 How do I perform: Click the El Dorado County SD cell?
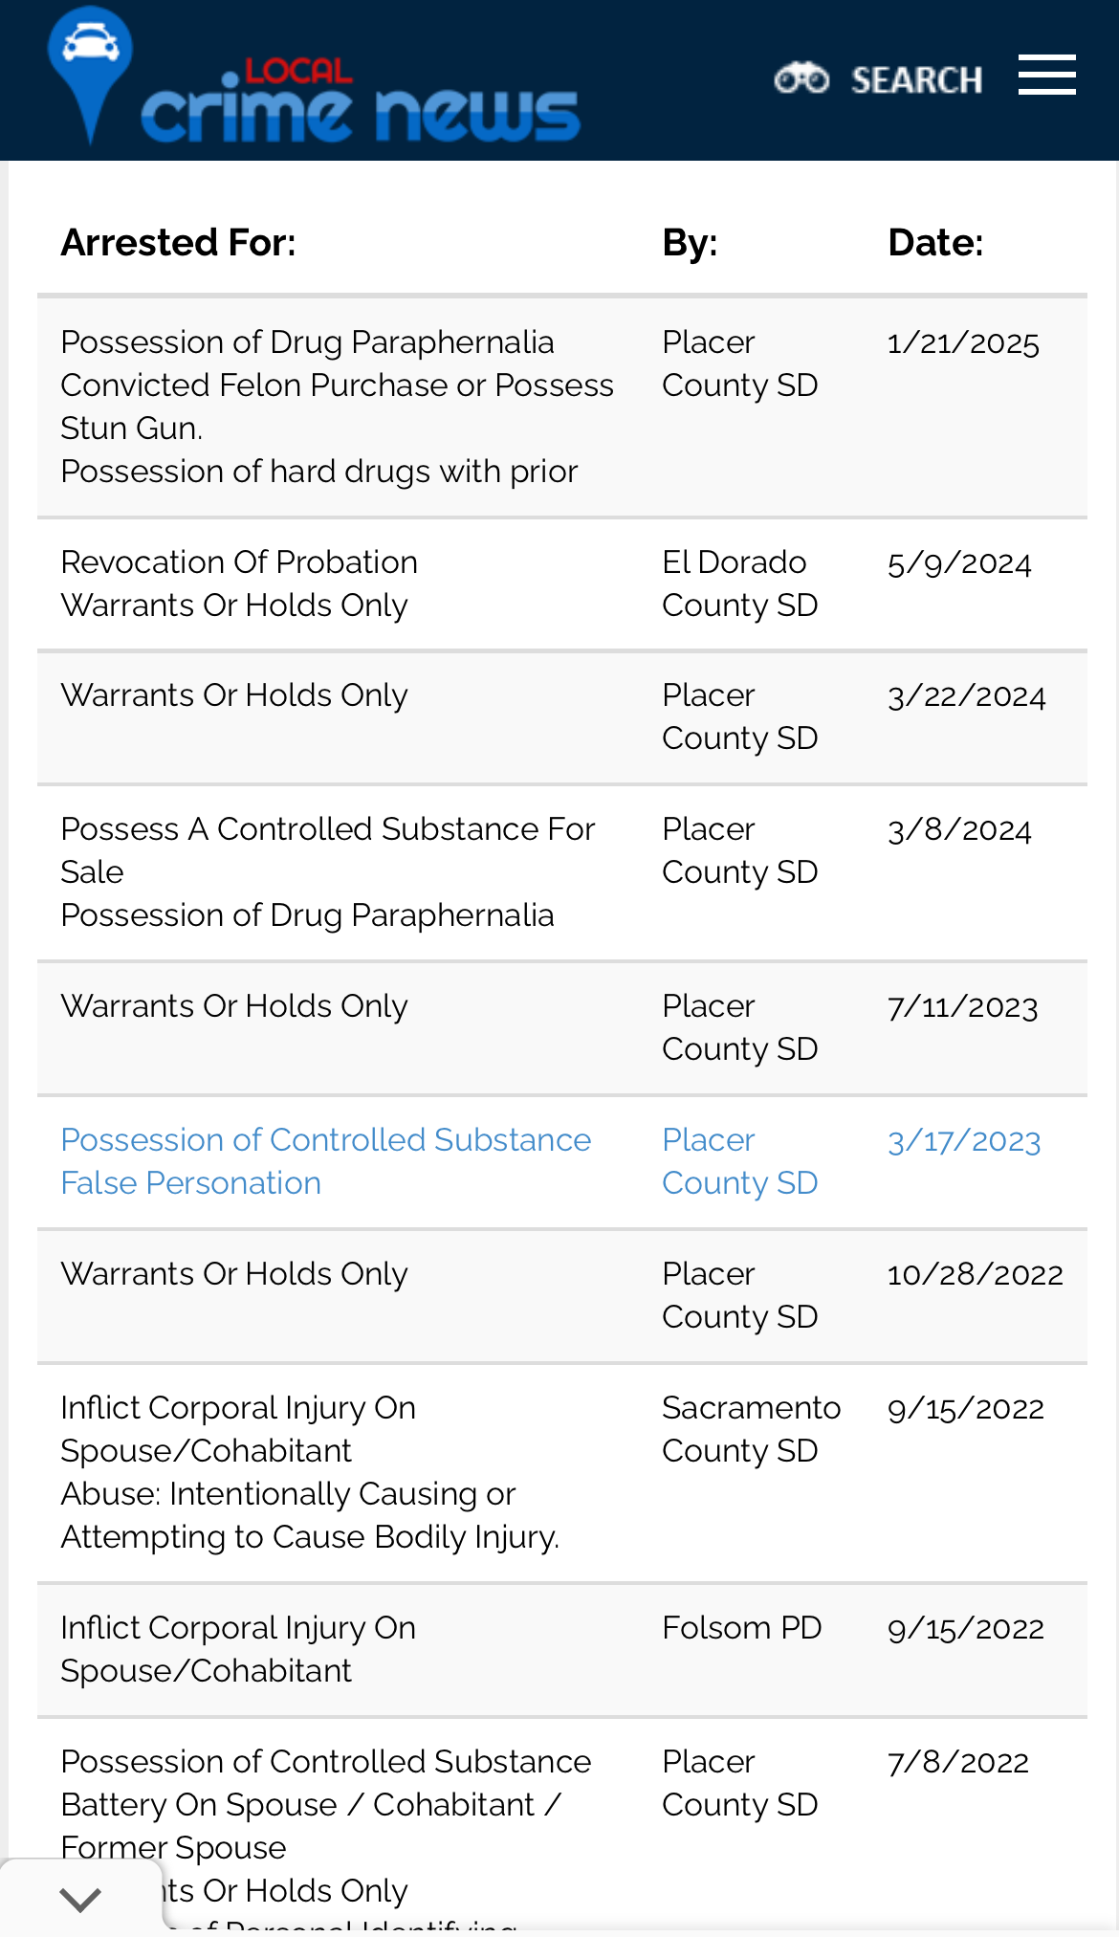pos(739,583)
